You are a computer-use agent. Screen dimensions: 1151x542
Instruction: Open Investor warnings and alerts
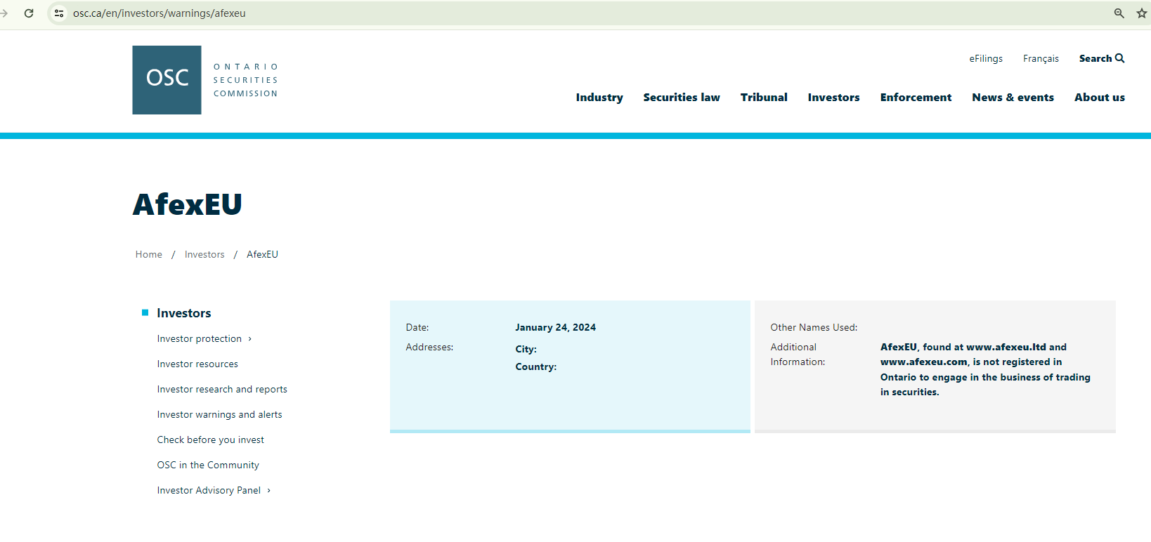(219, 415)
